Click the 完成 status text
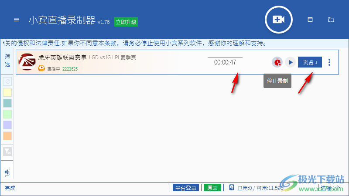Screen dimensions: 349x196 10,188
